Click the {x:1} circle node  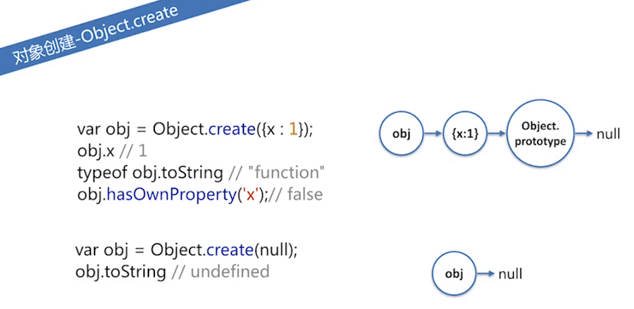[x=465, y=134]
